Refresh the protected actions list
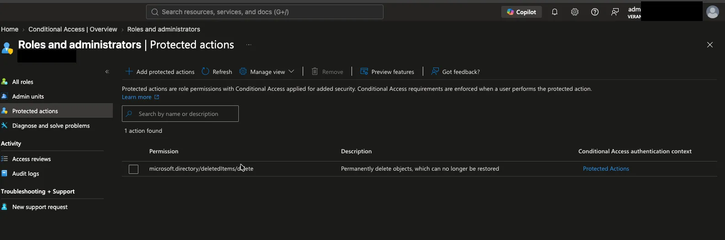The image size is (725, 240). [217, 72]
